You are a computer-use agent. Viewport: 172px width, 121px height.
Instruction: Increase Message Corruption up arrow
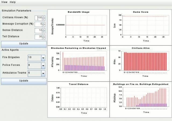[44, 23]
